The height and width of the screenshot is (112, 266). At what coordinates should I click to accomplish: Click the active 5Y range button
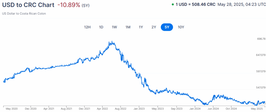167,27
